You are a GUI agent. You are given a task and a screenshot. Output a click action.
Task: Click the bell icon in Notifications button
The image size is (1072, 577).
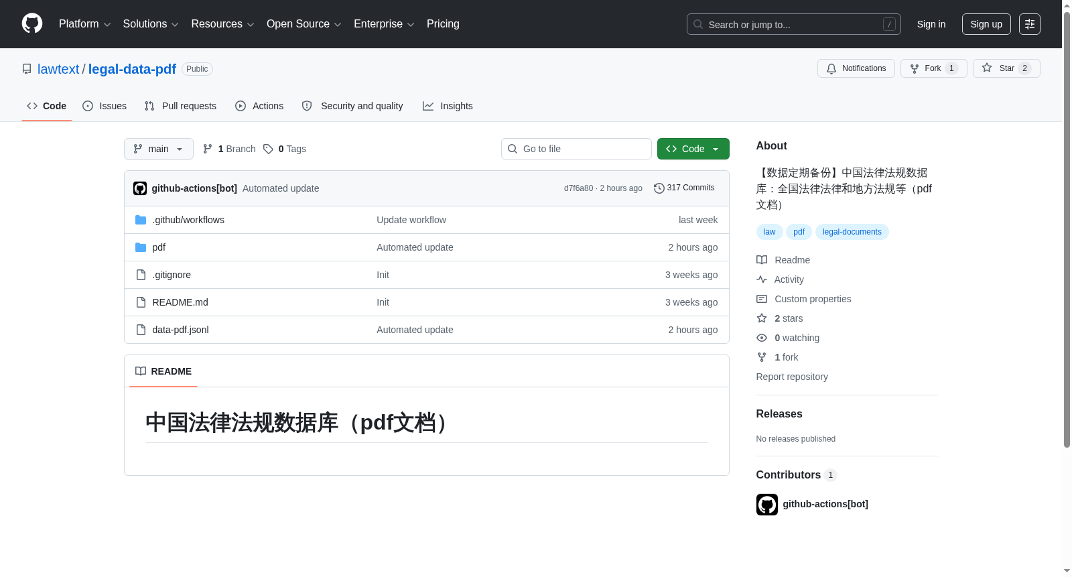tap(831, 68)
